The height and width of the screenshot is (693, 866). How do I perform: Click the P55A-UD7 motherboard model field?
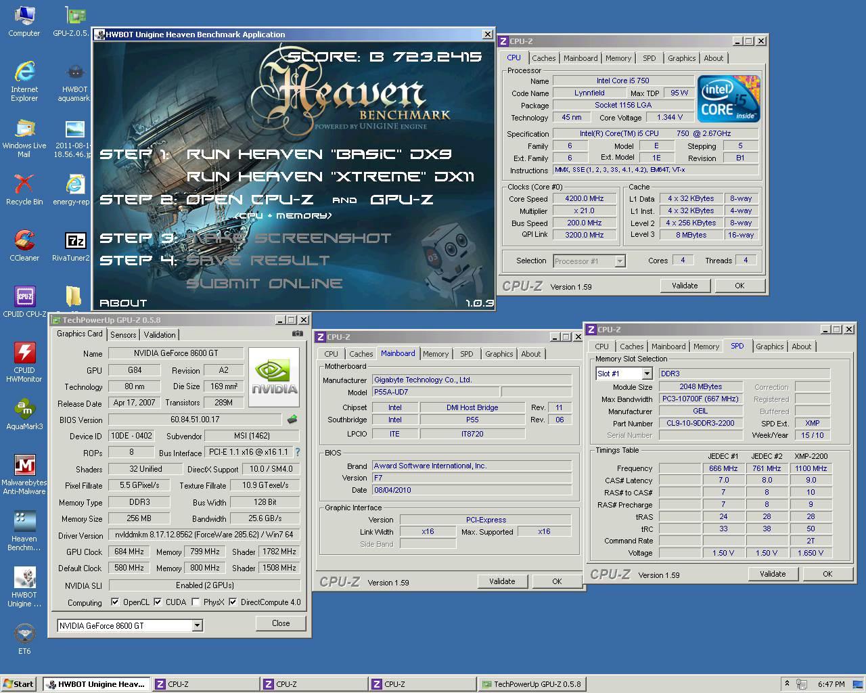click(x=436, y=392)
